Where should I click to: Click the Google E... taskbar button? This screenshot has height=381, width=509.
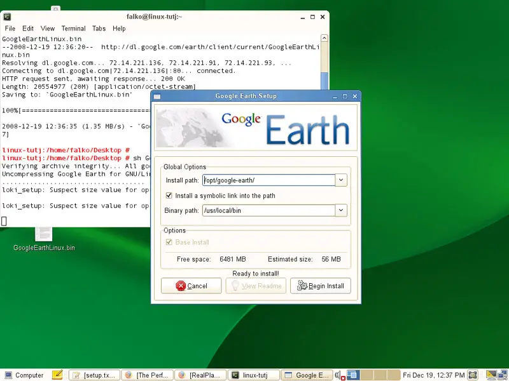point(307,375)
